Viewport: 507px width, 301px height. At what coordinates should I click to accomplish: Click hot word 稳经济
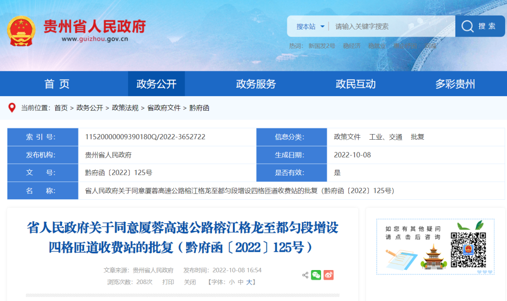point(352,46)
